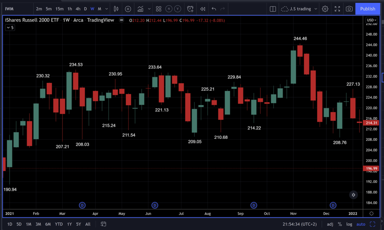Open the IWM symbol search
Screen dimensions: 384x230
pyautogui.click(x=9, y=9)
